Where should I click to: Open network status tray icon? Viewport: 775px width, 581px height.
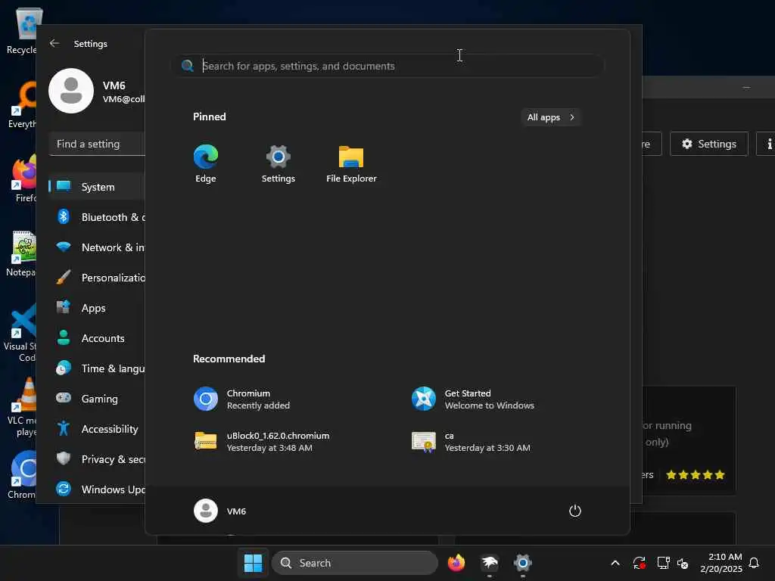pyautogui.click(x=663, y=563)
